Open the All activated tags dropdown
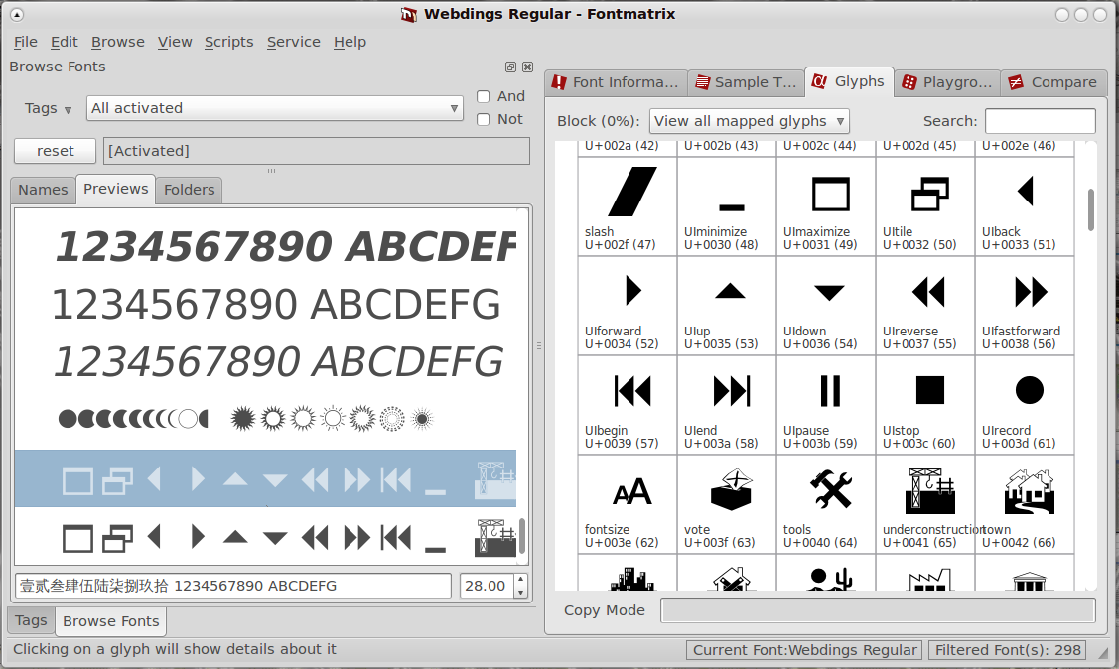 coord(275,108)
